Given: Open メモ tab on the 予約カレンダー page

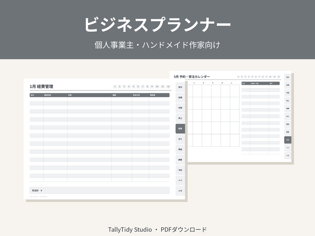Looking at the screenshot, I should (x=288, y=155).
